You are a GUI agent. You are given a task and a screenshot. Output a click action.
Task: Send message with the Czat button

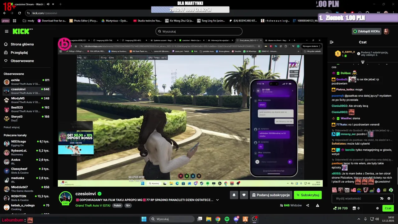[x=388, y=208]
